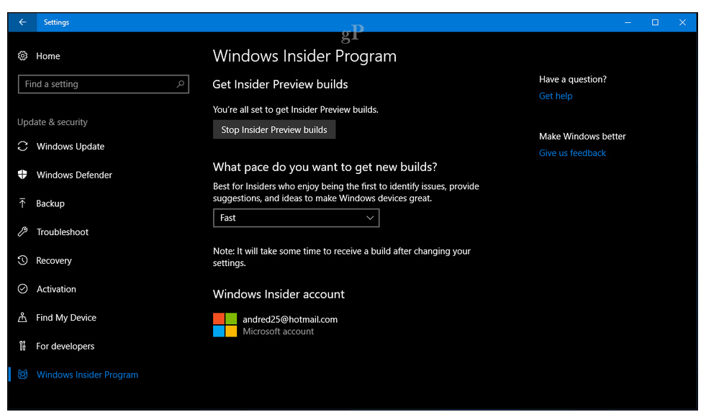Select Find My Device
The height and width of the screenshot is (417, 706).
coord(66,318)
